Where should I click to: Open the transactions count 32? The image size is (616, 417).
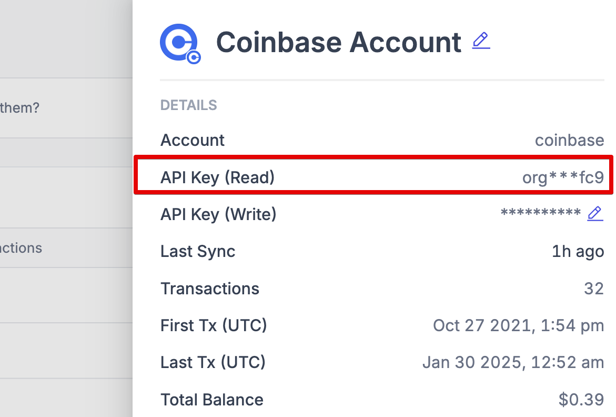pyautogui.click(x=594, y=289)
